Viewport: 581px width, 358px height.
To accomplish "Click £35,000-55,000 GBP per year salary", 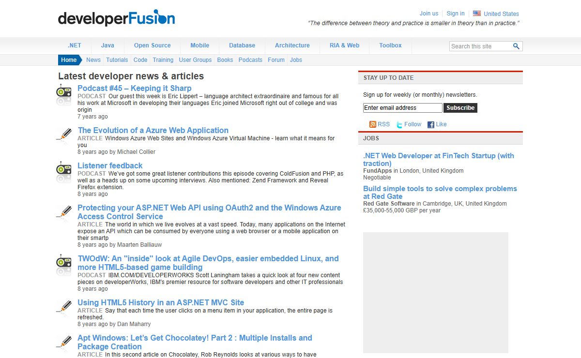I will click(x=402, y=210).
